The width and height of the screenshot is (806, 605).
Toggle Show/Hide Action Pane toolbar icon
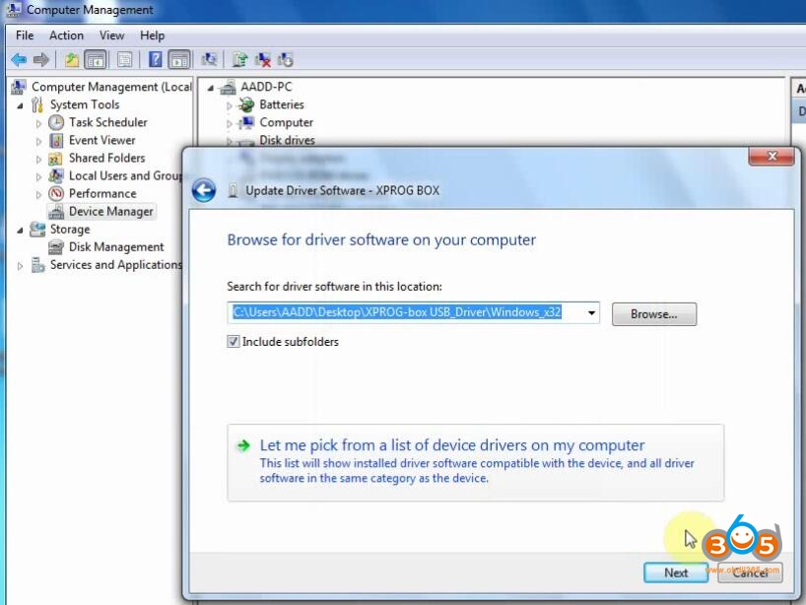179,60
